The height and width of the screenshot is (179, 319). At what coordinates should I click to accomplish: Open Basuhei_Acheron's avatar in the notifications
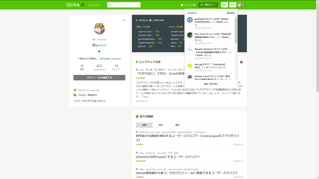coord(190,50)
